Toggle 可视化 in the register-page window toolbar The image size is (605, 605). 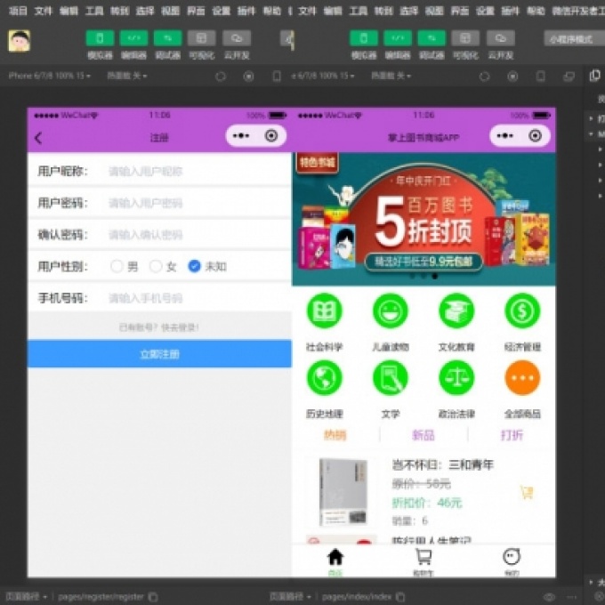tap(201, 38)
